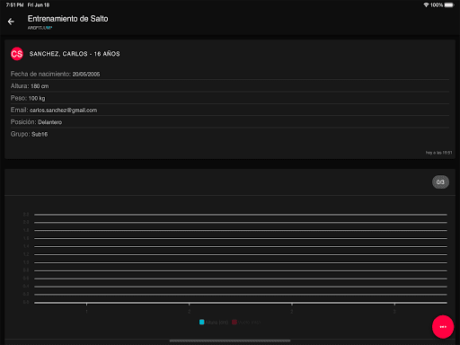Select the Peso value 100 kg
460x345 pixels.
tap(37, 98)
